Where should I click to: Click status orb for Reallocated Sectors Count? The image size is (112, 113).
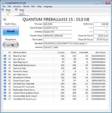tap(5, 65)
